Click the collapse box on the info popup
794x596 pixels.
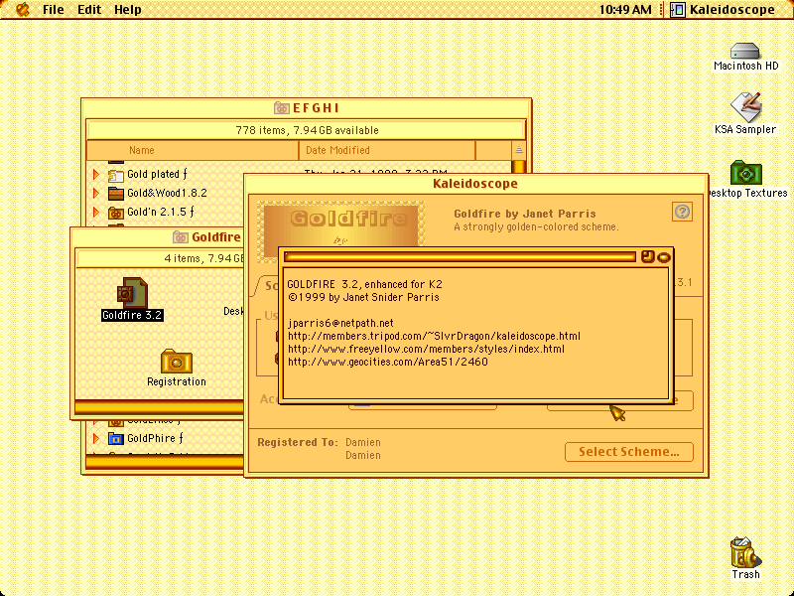[663, 257]
